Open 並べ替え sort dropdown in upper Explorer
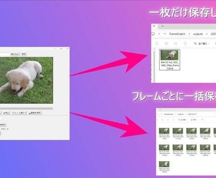Screen dimensions: 216x178 click(x=201, y=44)
